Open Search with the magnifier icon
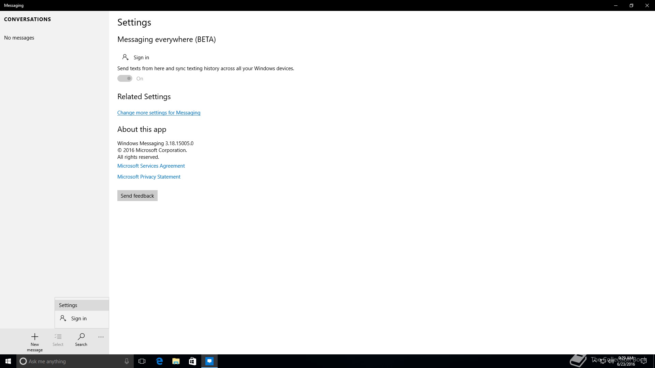The image size is (655, 368). click(81, 337)
